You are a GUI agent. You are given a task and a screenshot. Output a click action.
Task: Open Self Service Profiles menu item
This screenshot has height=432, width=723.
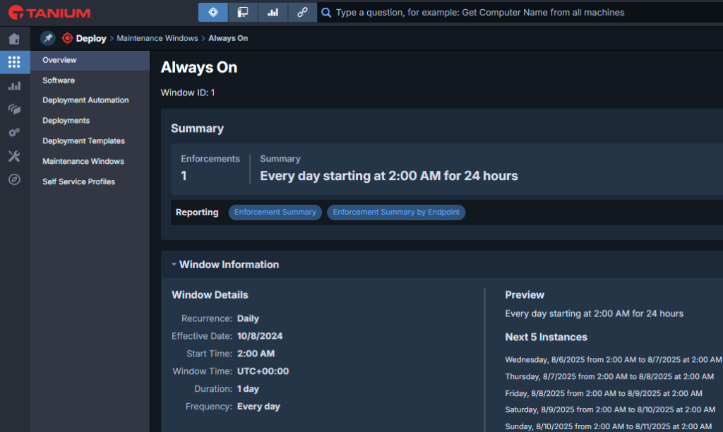tap(78, 181)
